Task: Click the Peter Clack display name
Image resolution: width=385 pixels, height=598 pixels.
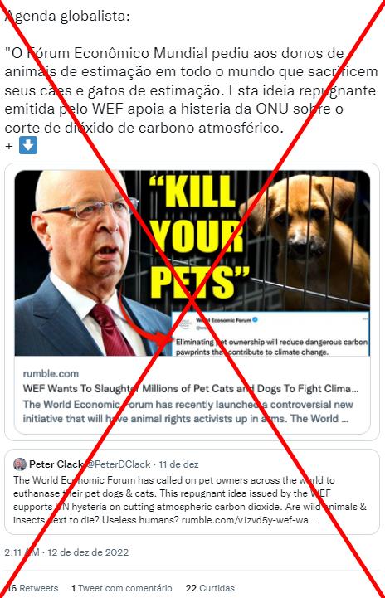Action: (x=56, y=464)
